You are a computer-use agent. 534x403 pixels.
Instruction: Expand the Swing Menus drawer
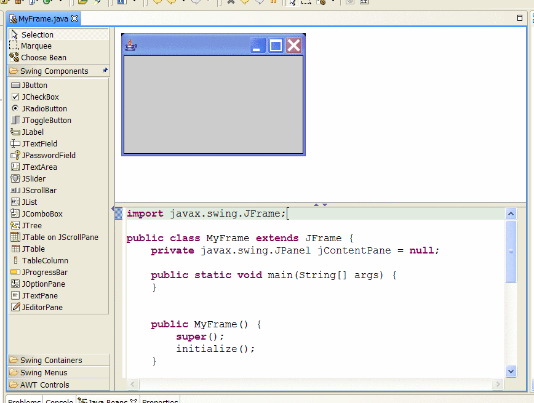[x=44, y=373]
